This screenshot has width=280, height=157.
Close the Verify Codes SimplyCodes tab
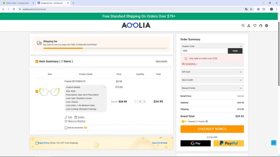[x=33, y=3]
